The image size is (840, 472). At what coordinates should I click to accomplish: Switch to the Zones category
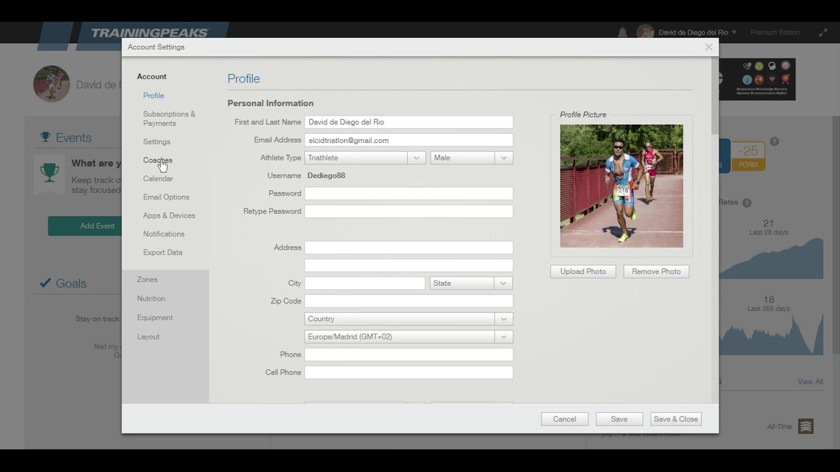point(147,279)
